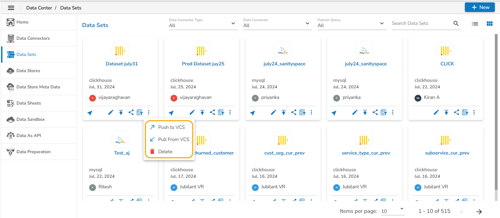Open the hamburger navigation menu

(x=11, y=8)
